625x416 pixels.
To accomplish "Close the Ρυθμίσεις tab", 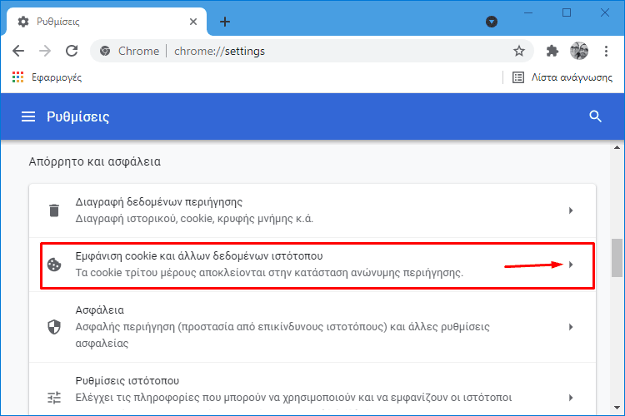I will [x=193, y=22].
